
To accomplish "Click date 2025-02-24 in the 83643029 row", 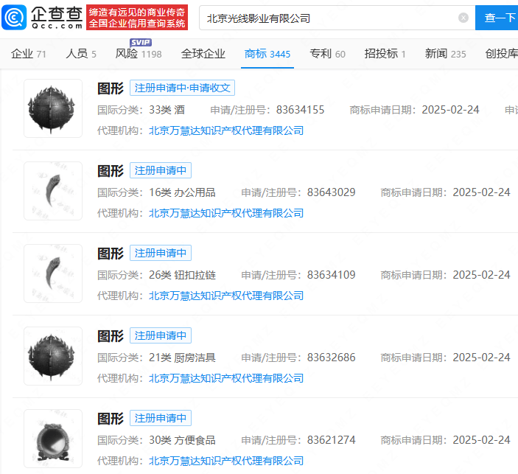I will click(x=482, y=192).
